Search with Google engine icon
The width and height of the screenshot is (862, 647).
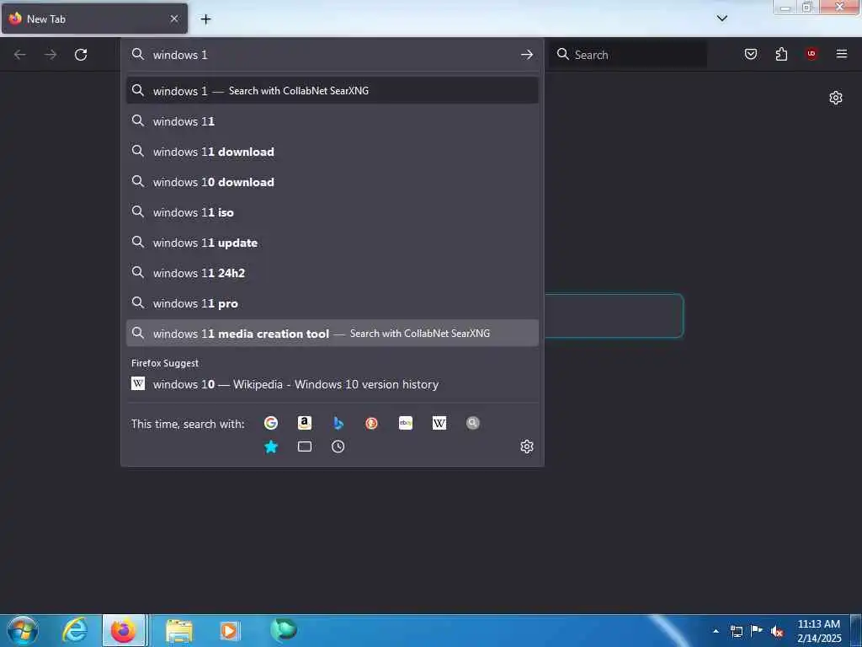coord(270,423)
